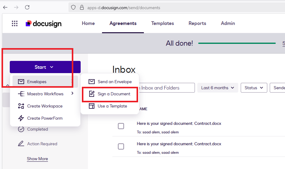285x169 pixels.
Task: Open first 'Here is your signed document' message
Action: [179, 124]
